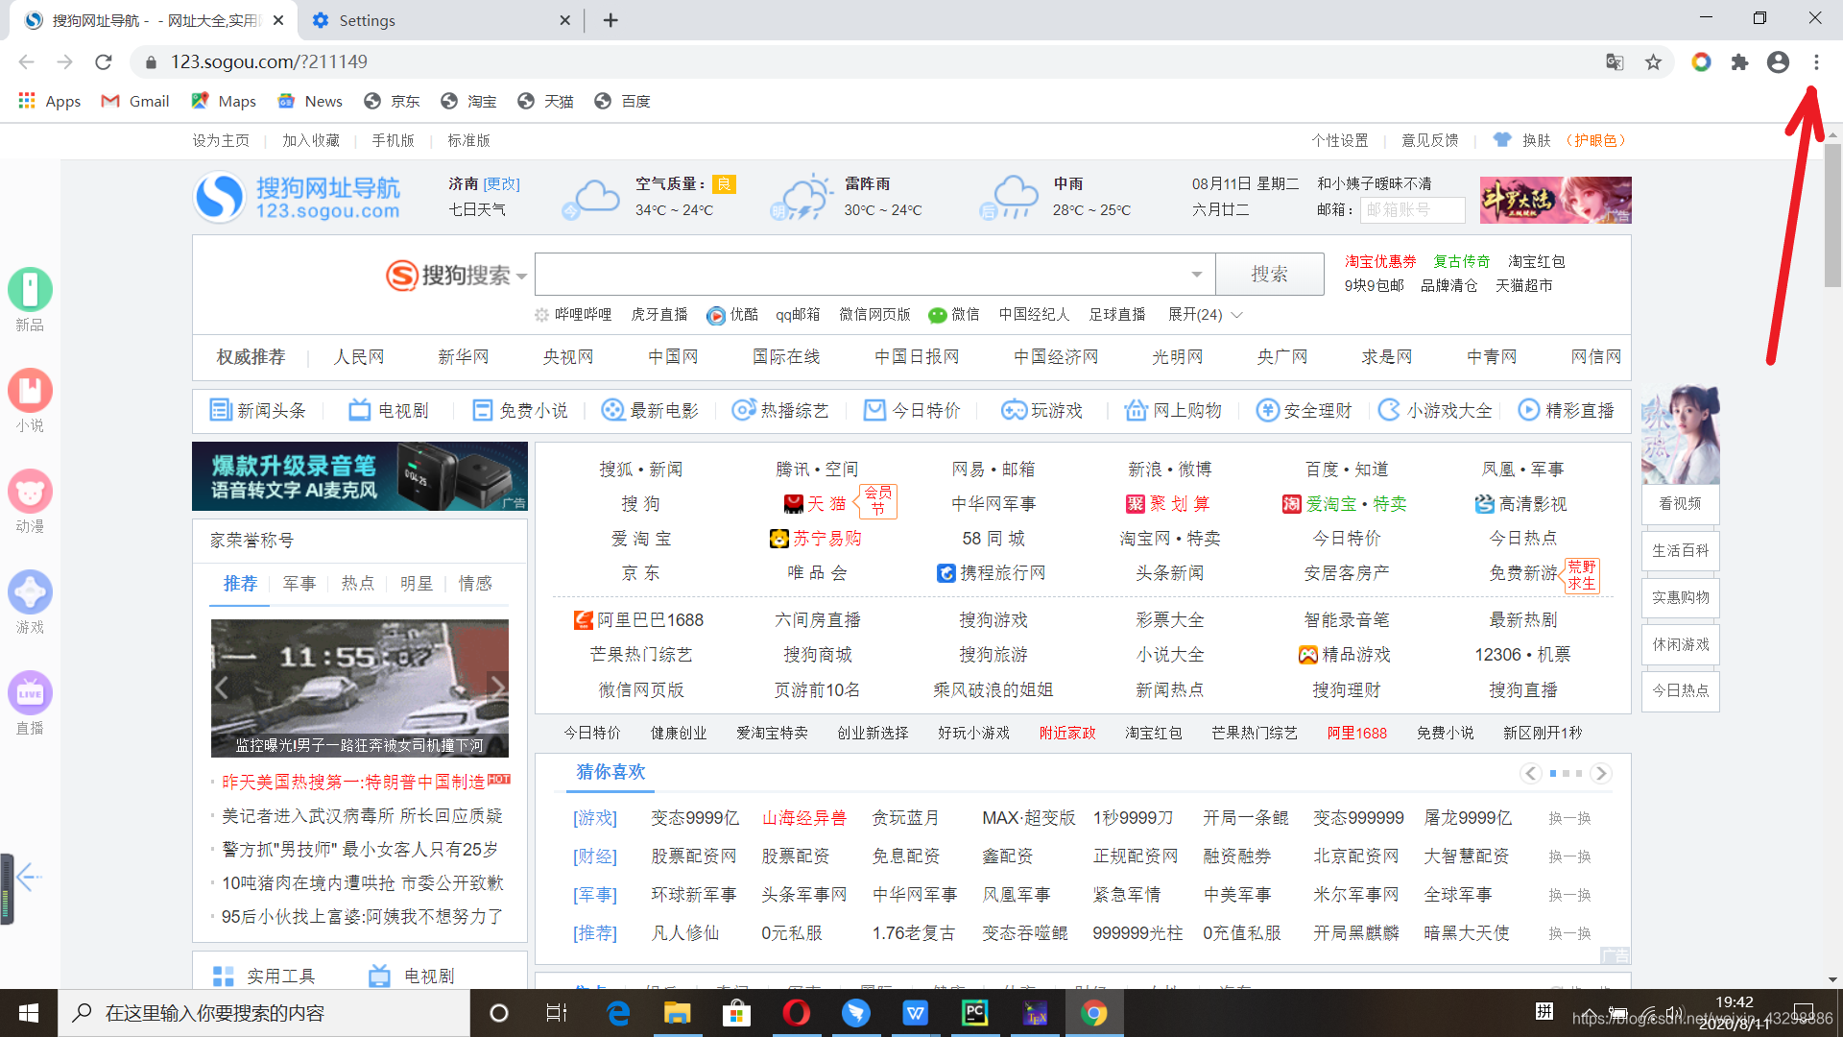Click the 小说 sidebar icon

tap(30, 390)
